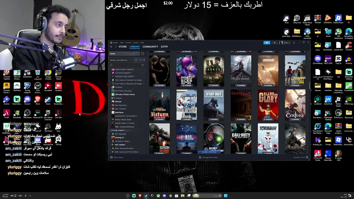Click Epic Games Launcher desktop icon
Screen dimensions: 354x199
48,115
